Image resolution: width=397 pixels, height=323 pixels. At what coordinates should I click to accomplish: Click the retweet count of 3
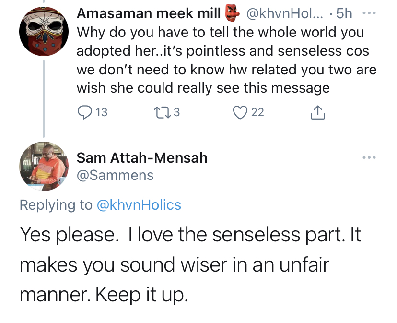(x=176, y=112)
